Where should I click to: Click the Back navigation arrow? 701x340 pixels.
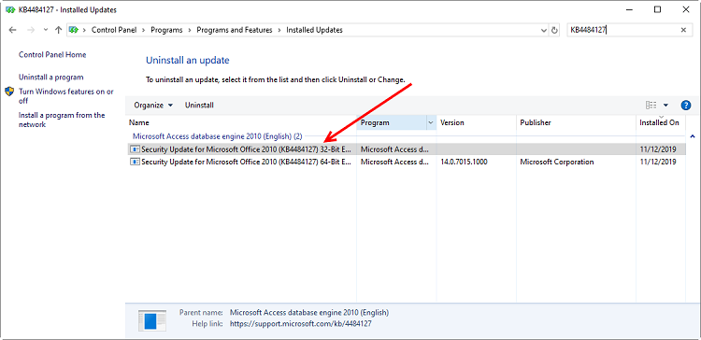tap(12, 30)
